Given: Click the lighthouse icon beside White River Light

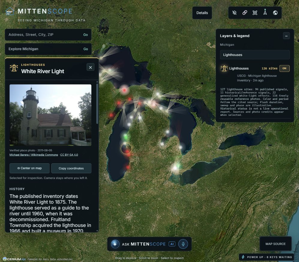Looking at the screenshot, I should click(x=14, y=68).
